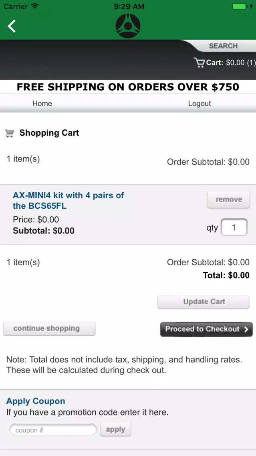Focus the qty input field
Viewport: 256px width, 456px height.
click(234, 227)
